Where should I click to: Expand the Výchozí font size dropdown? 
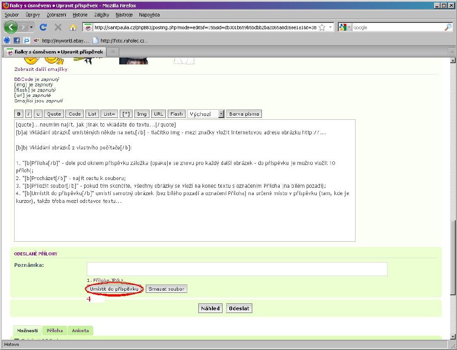coord(221,114)
